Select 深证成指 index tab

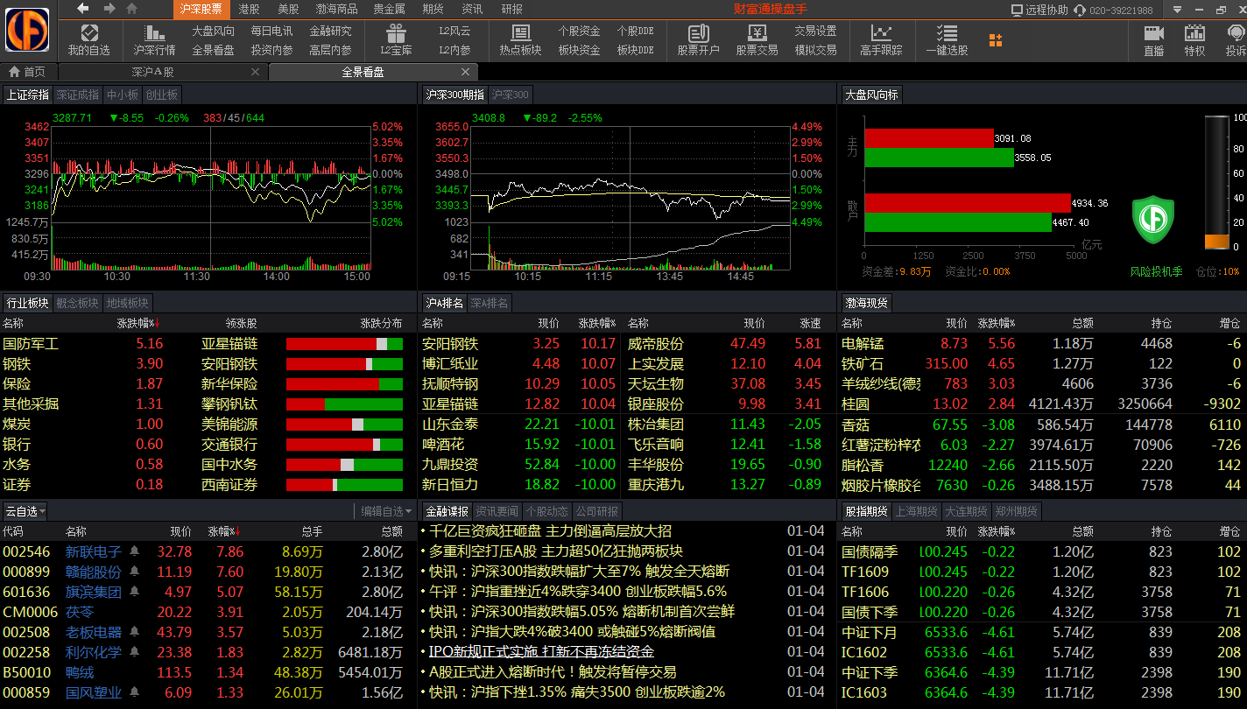click(x=78, y=95)
